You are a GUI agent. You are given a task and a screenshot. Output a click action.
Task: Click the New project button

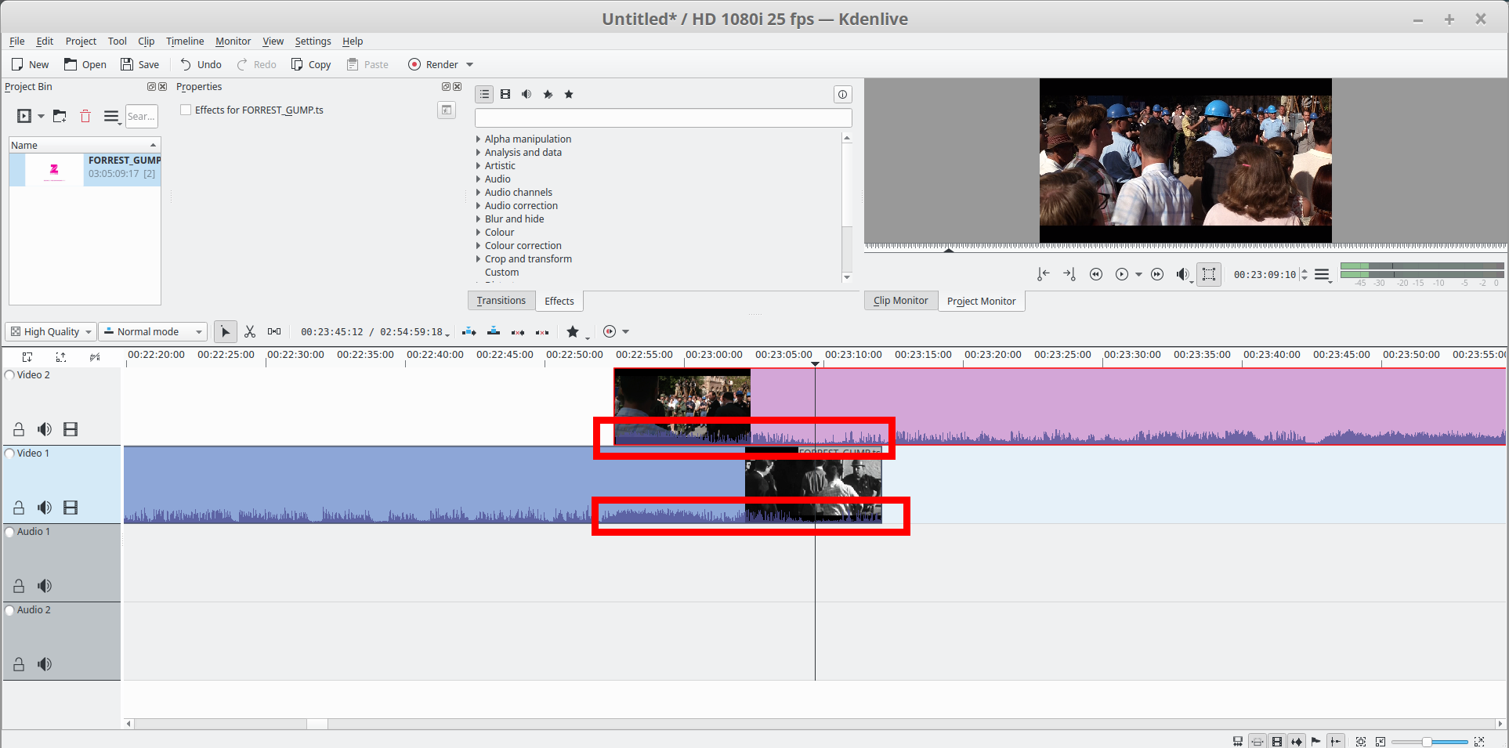click(30, 65)
